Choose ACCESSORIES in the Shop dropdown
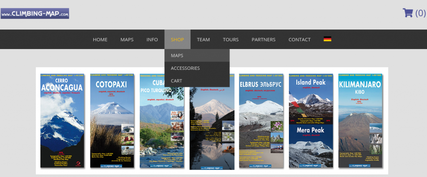Image resolution: width=427 pixels, height=177 pixels. [x=197, y=68]
